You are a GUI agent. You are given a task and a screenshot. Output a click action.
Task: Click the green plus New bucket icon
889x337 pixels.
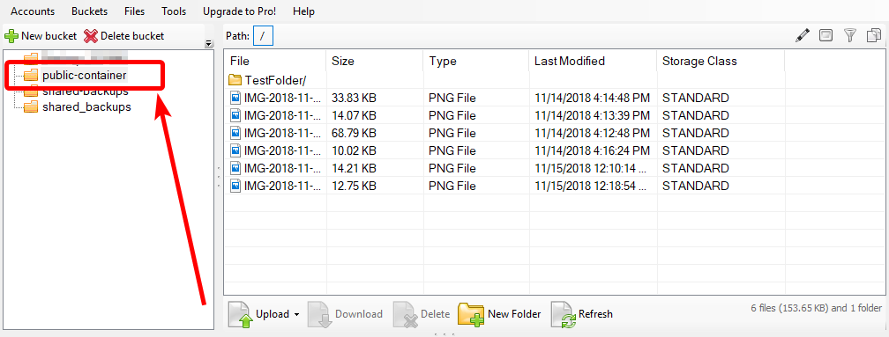point(11,36)
